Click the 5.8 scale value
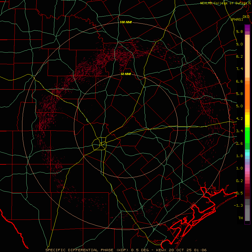 pyautogui.click(x=239, y=94)
